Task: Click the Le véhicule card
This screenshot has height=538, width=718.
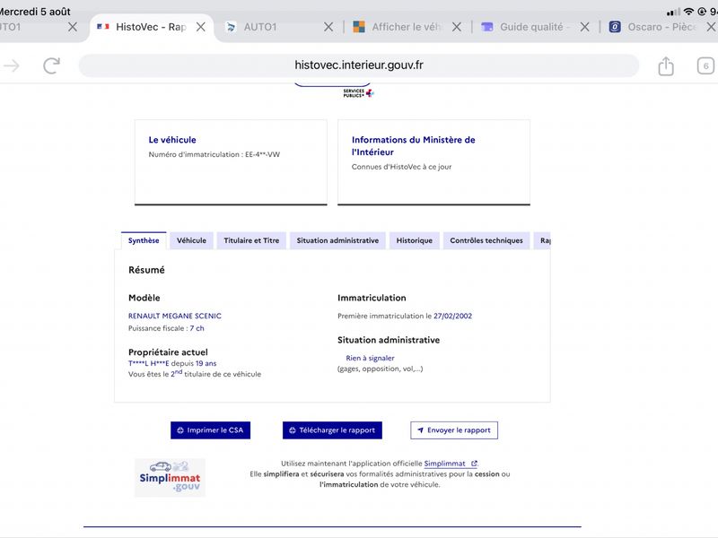Action: tap(231, 162)
